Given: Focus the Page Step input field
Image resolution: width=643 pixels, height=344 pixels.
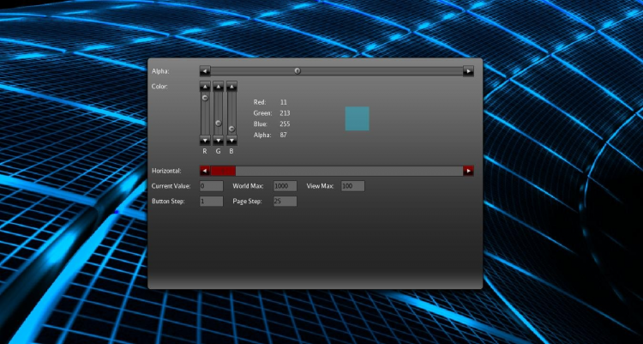Looking at the screenshot, I should tap(285, 201).
